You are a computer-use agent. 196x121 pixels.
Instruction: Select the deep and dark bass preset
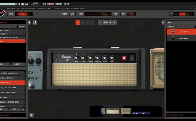tap(13, 78)
